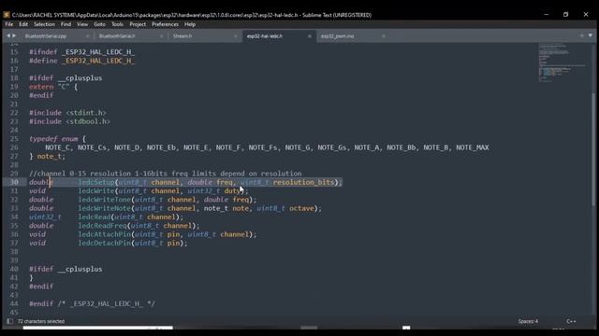599x336 pixels.
Task: Go to previous tab with left arrow
Action: (x=8, y=35)
